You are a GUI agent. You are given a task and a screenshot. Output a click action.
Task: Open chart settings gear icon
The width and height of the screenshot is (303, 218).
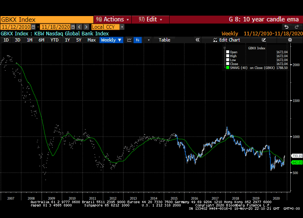pos(290,40)
